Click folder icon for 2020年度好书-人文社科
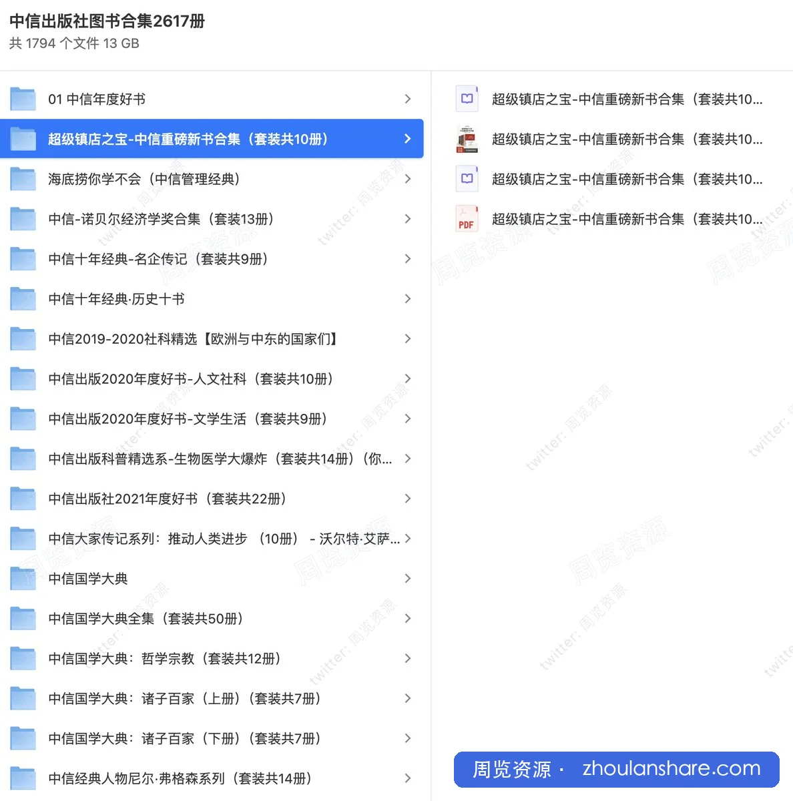The height and width of the screenshot is (801, 793). pyautogui.click(x=23, y=379)
